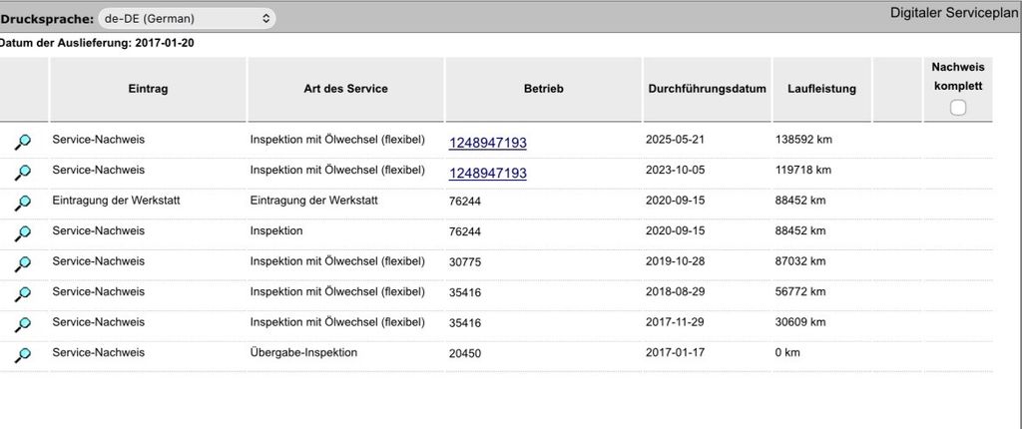The width and height of the screenshot is (1022, 429).
Task: Select the Art des Service column header
Action: 345,89
